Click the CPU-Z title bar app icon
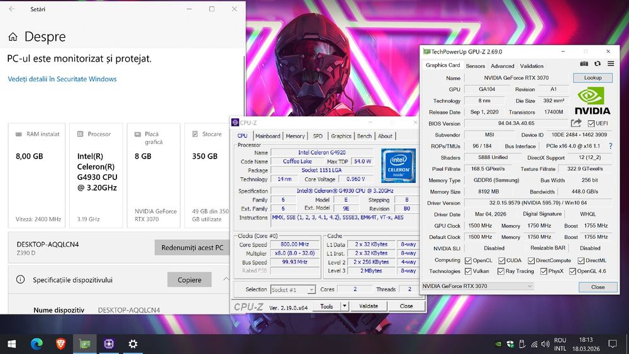 tap(235, 123)
